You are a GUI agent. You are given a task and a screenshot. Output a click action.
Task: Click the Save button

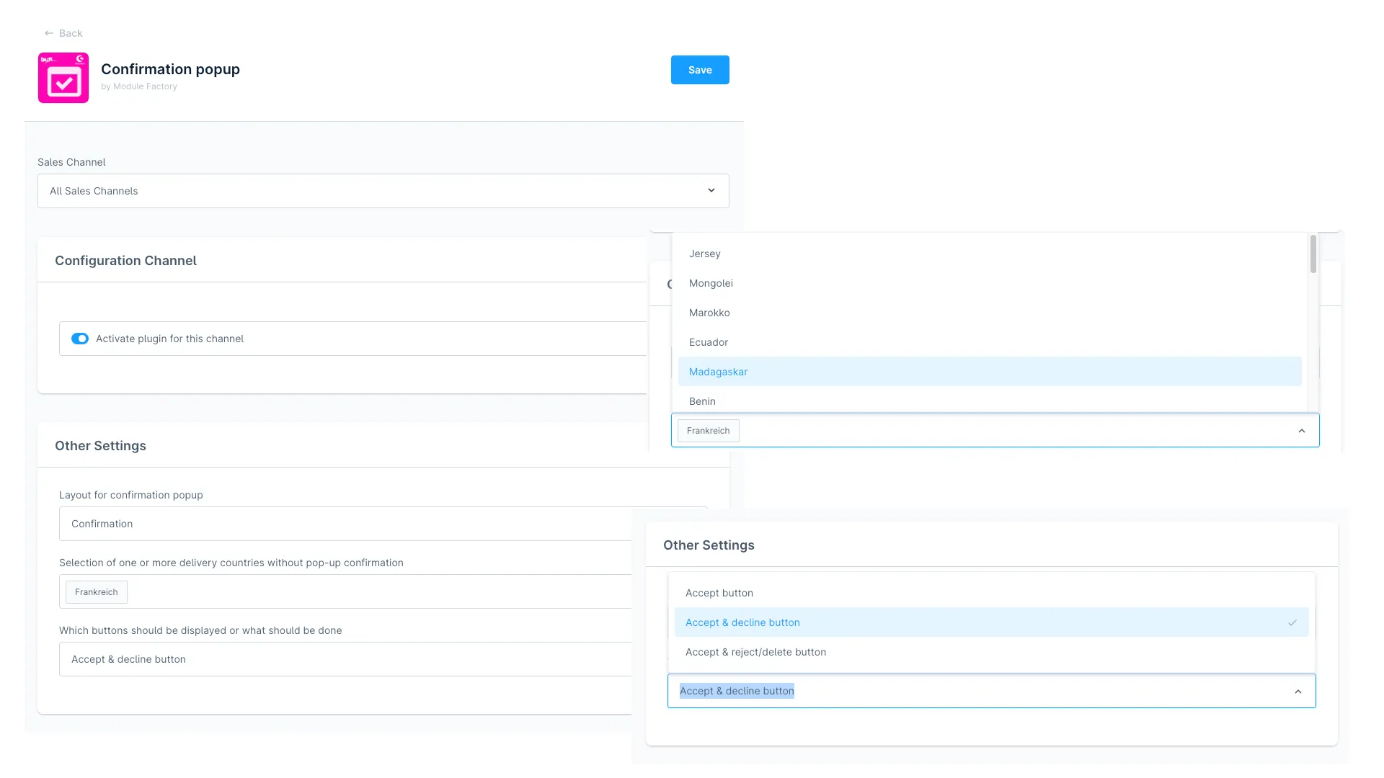[699, 70]
